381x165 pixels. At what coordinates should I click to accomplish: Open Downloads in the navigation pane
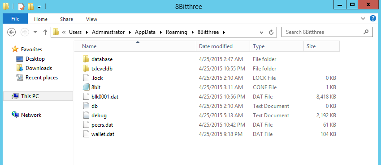click(x=39, y=68)
